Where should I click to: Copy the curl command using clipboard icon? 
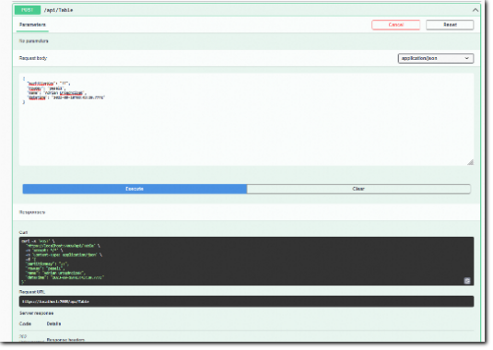467,281
